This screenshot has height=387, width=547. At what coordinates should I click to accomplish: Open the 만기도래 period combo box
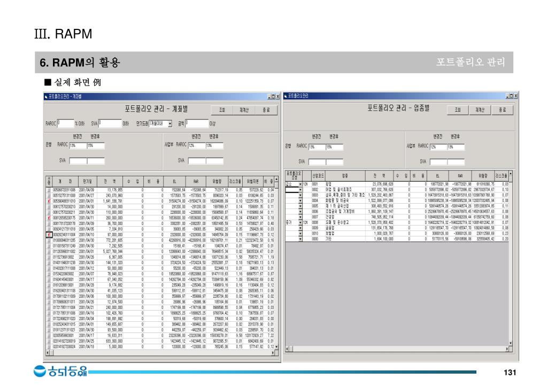tap(170, 124)
